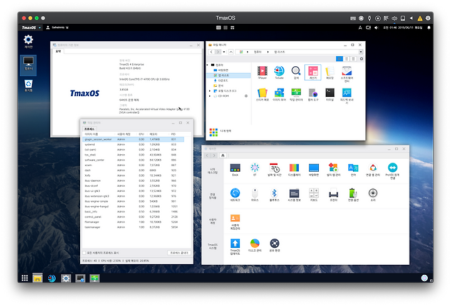Screen dimensions: 451x306
Task: Select the taskmanager process row
Action: pyautogui.click(x=133, y=227)
